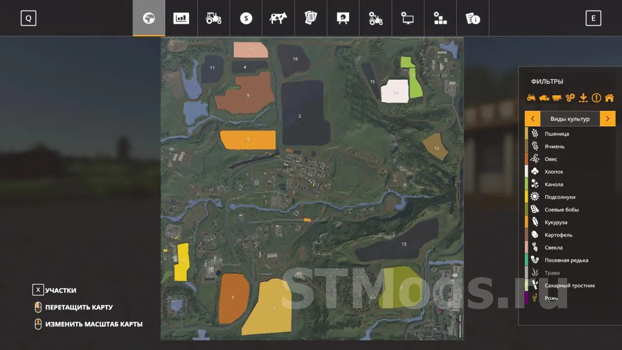Toggle Картофель crop filter

pyautogui.click(x=570, y=235)
